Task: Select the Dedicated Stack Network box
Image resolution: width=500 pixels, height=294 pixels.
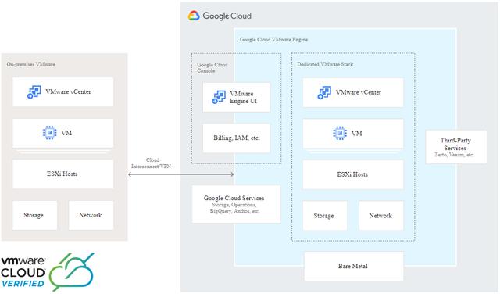Action: click(x=381, y=216)
